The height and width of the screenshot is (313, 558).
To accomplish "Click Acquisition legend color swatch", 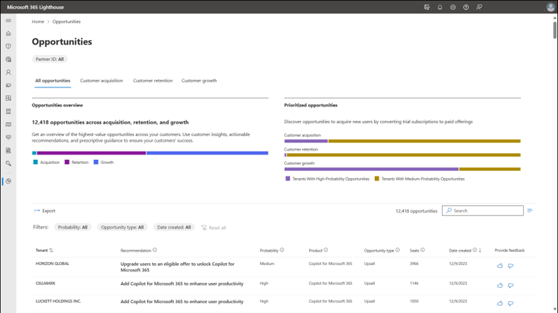I will pos(35,162).
